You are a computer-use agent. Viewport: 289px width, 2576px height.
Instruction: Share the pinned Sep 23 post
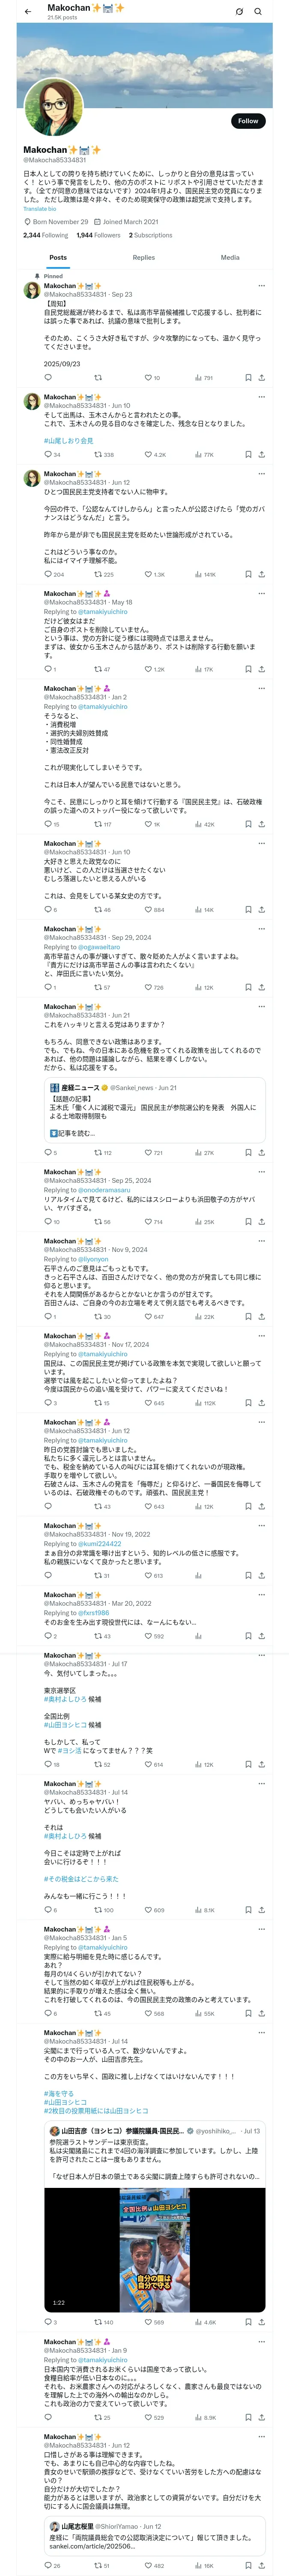pos(261,378)
